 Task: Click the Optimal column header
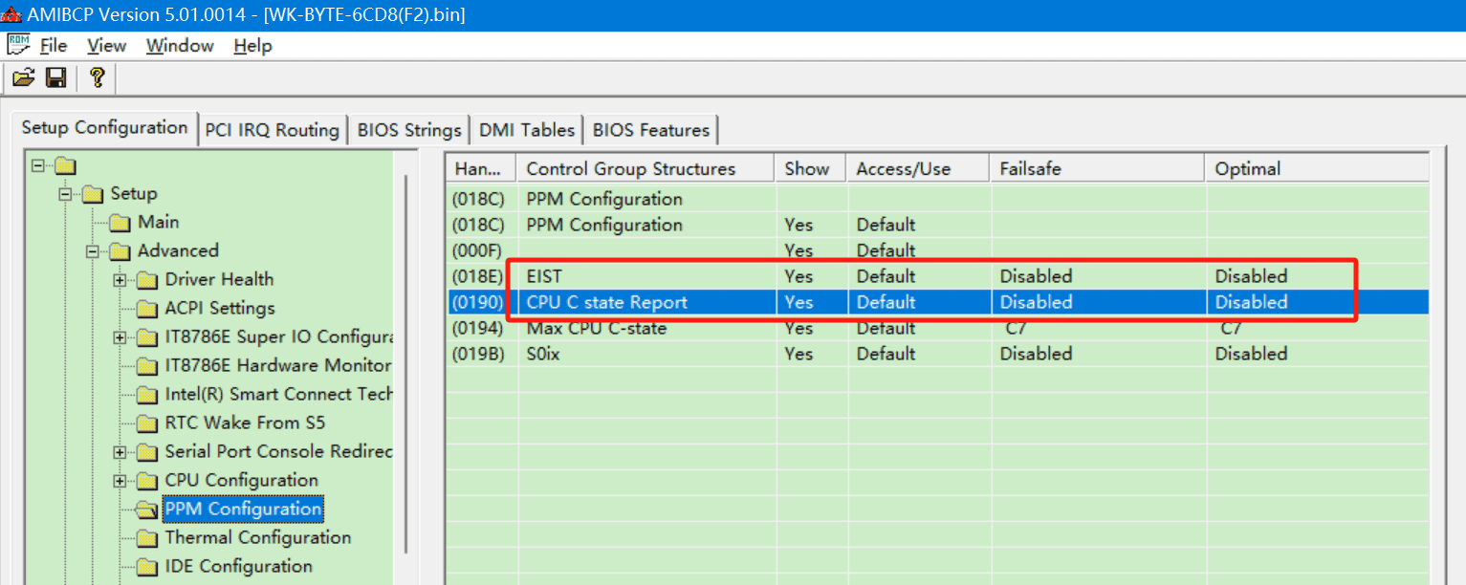coord(1247,169)
